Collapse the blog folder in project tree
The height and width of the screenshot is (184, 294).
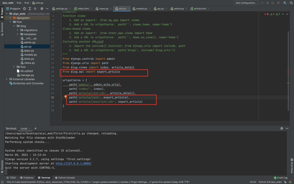pos(14,26)
